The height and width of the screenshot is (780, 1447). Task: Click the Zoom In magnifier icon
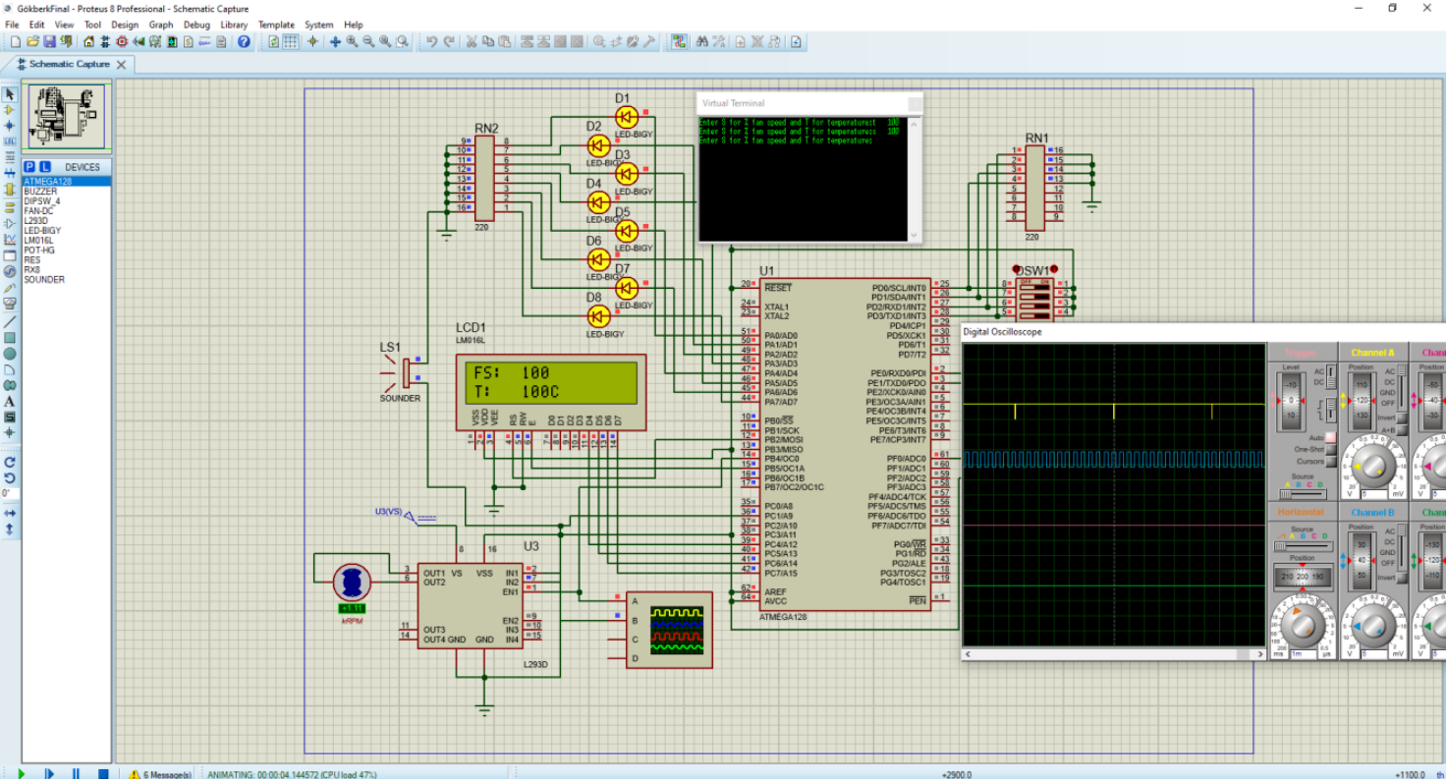(x=352, y=41)
